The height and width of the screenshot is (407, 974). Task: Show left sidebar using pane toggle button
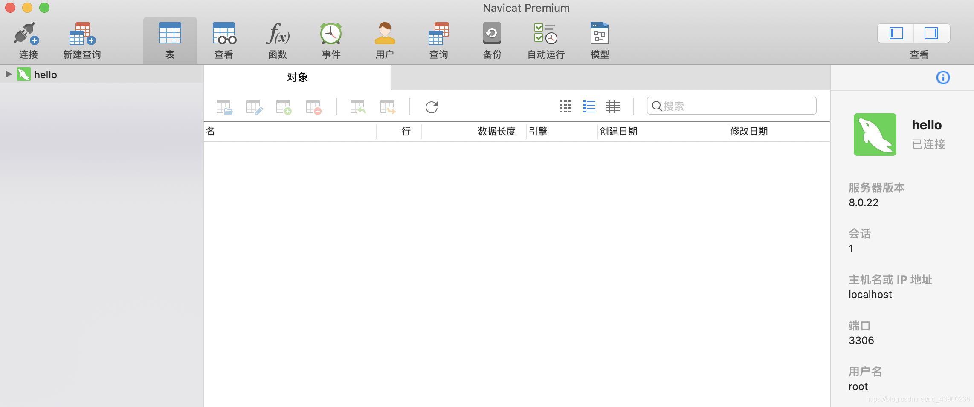(895, 33)
